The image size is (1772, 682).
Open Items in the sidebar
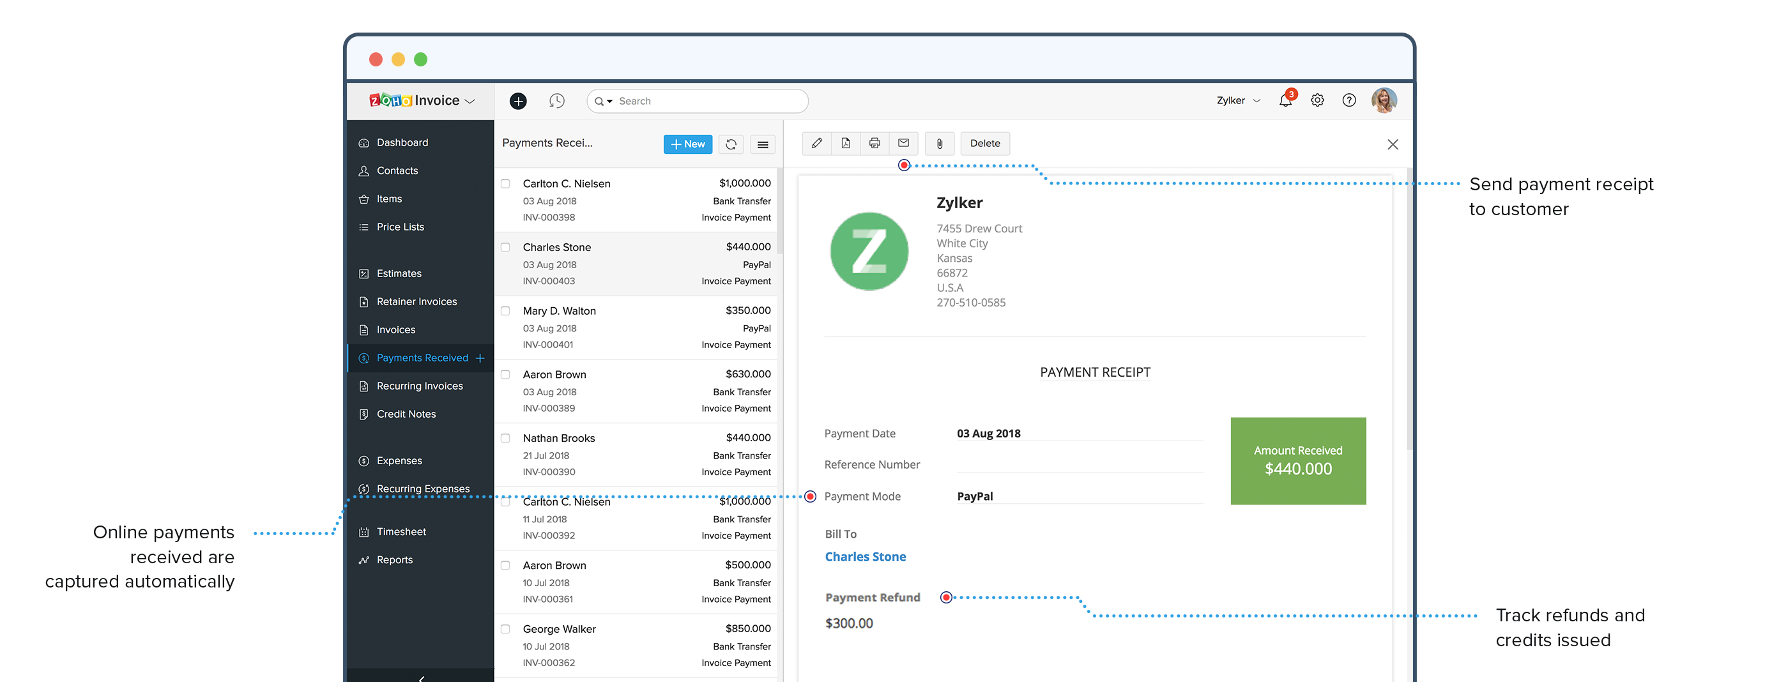(420, 199)
